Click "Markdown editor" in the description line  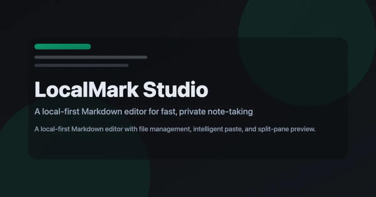coord(97,129)
